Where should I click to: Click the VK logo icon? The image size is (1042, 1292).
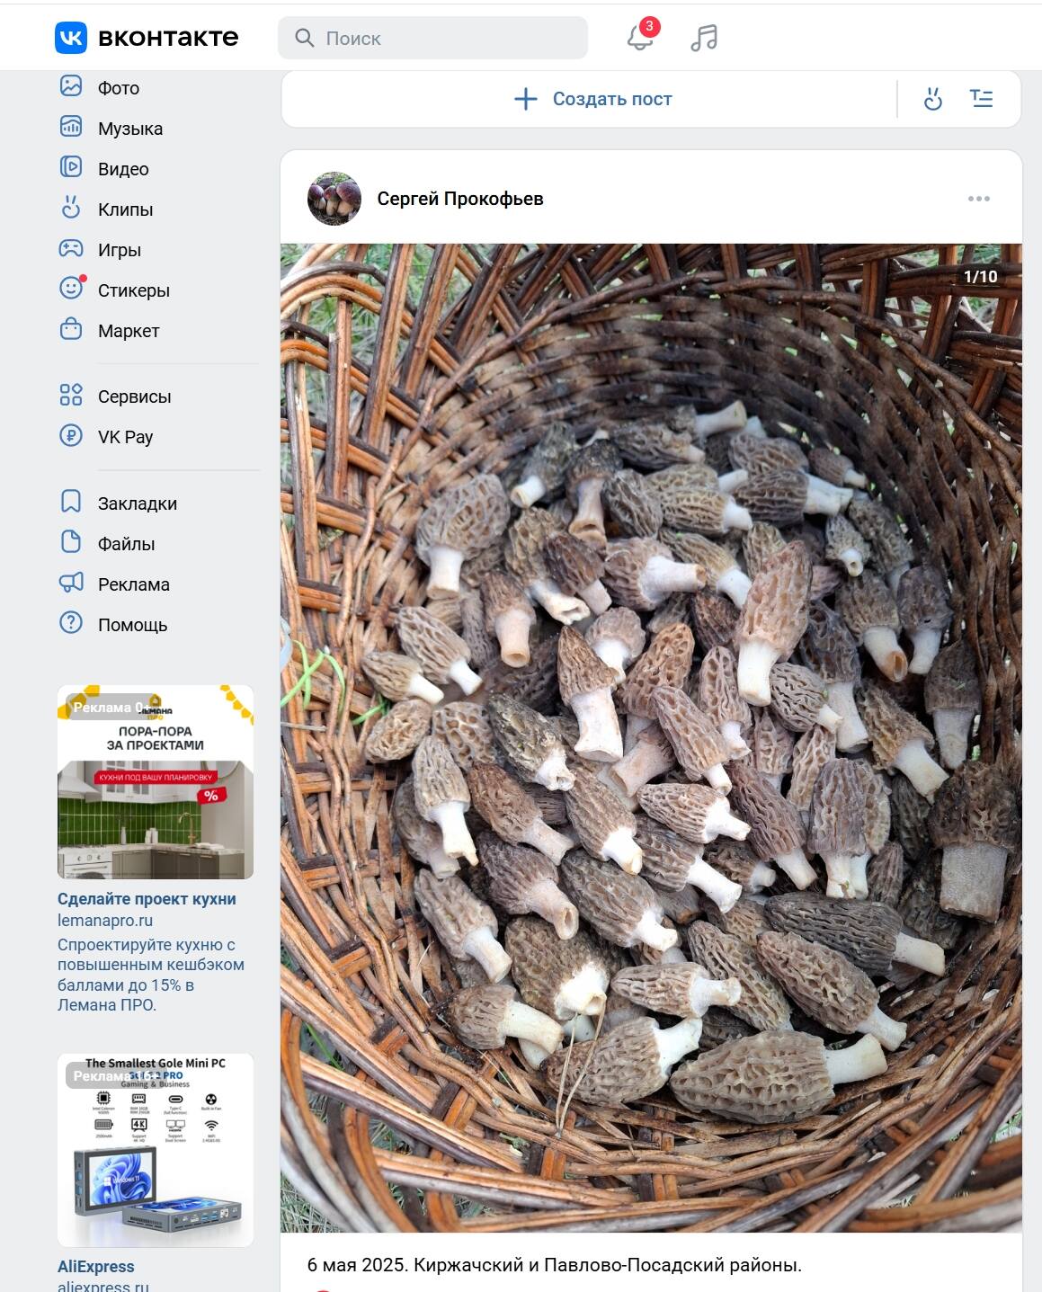pyautogui.click(x=71, y=38)
